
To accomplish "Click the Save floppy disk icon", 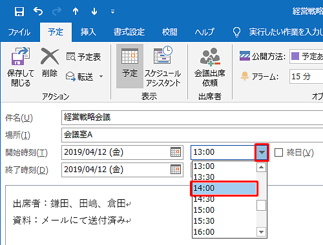I will (19, 12).
